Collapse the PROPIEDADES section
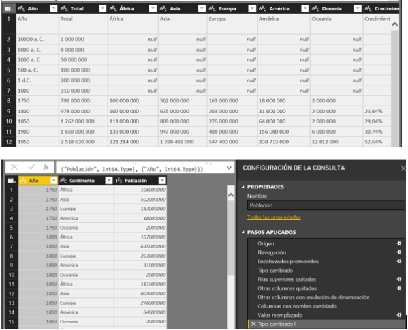The image size is (408, 330). [x=244, y=185]
